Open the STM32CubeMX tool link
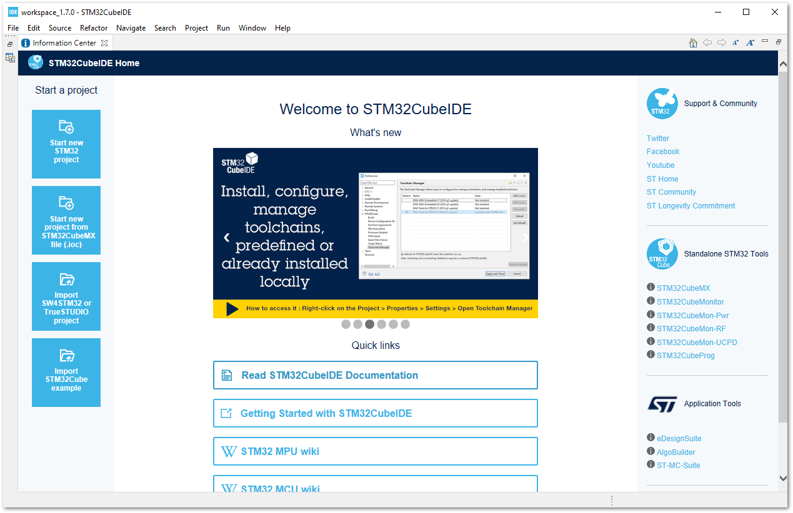This screenshot has width=793, height=513. pos(684,288)
